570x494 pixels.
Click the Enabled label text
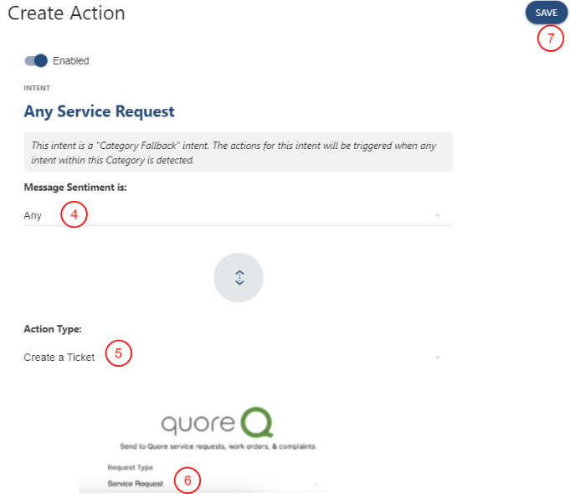(x=71, y=61)
